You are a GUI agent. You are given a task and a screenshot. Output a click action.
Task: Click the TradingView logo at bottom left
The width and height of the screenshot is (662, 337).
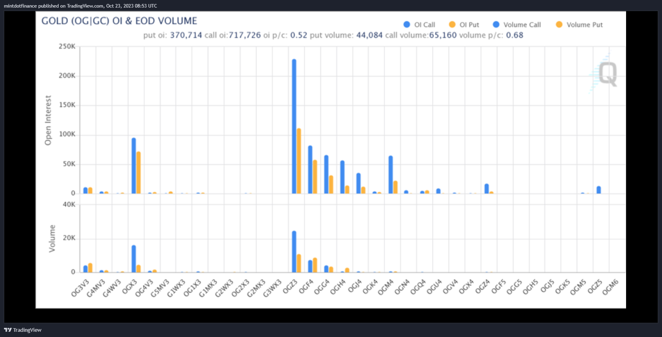tap(22, 330)
